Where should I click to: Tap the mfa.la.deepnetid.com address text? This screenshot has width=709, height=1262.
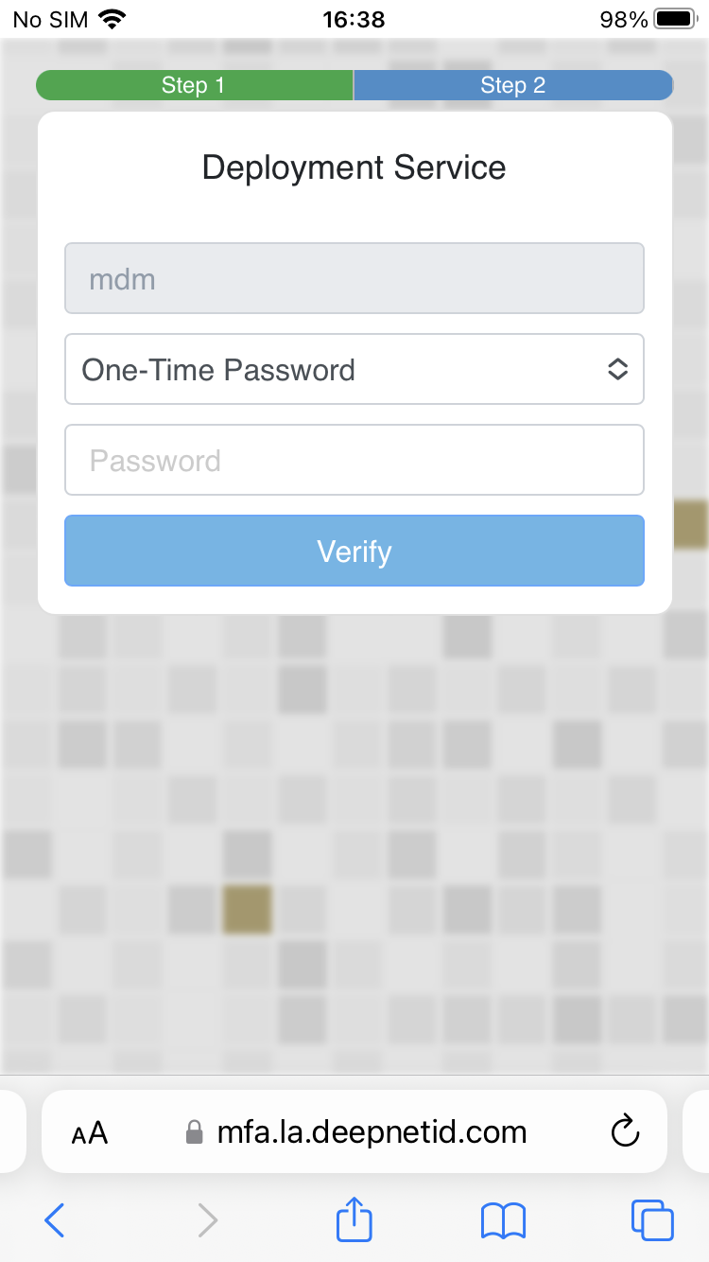372,1132
